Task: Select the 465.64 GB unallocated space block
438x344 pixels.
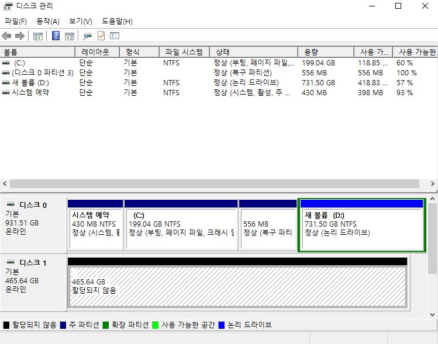Action: click(x=237, y=283)
